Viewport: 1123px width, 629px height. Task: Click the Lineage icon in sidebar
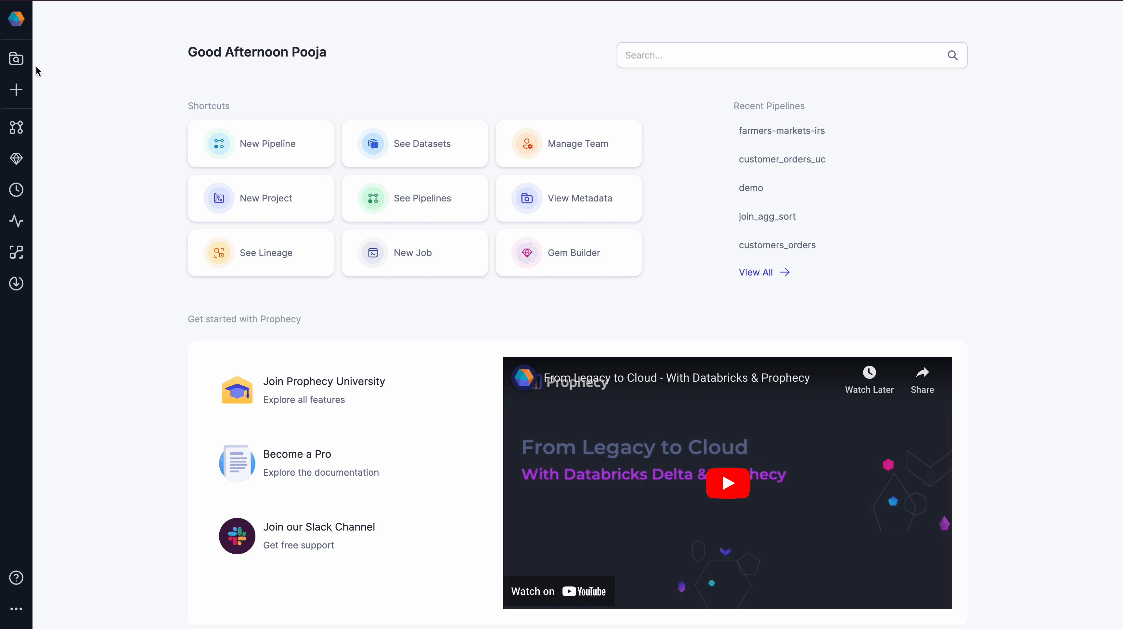[x=16, y=252]
